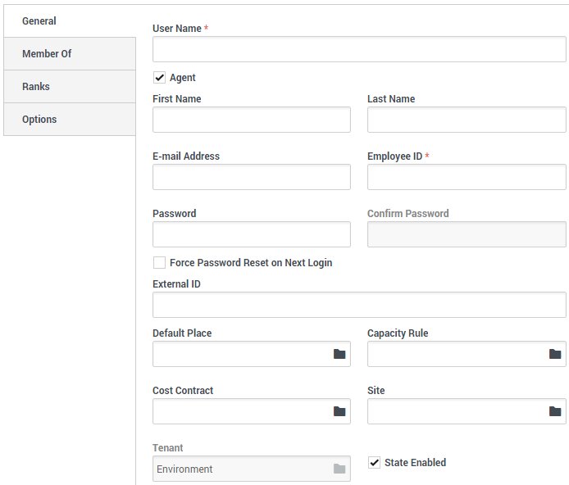Image resolution: width=569 pixels, height=485 pixels.
Task: Click into the First Name field
Action: [251, 120]
